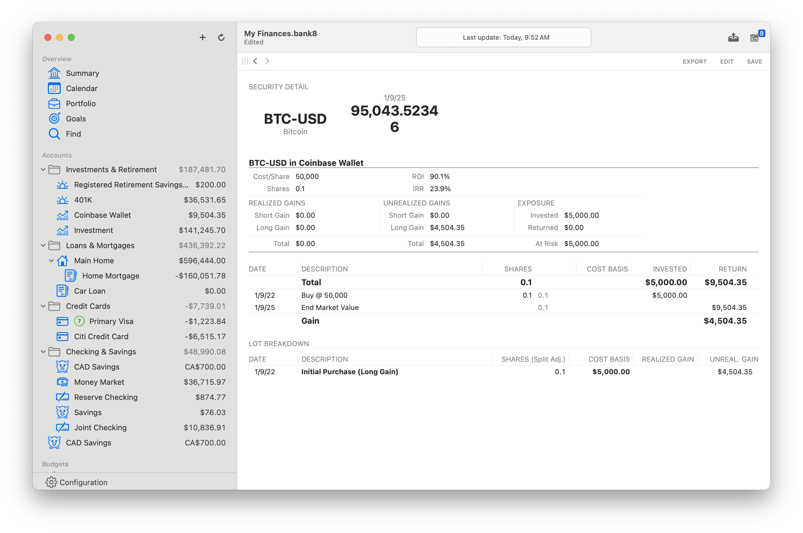
Task: Click the ROI value 90.1%
Action: [x=439, y=177]
